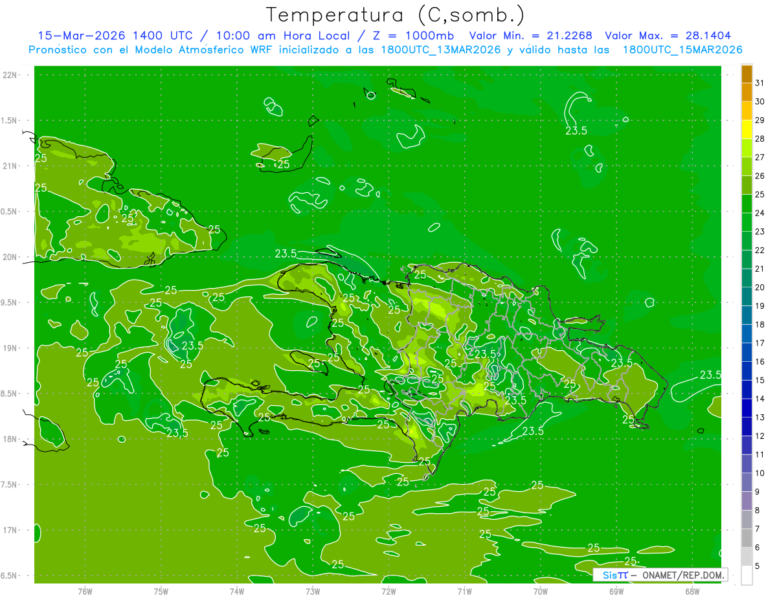Click the '22N' latitude axis label

[10, 75]
